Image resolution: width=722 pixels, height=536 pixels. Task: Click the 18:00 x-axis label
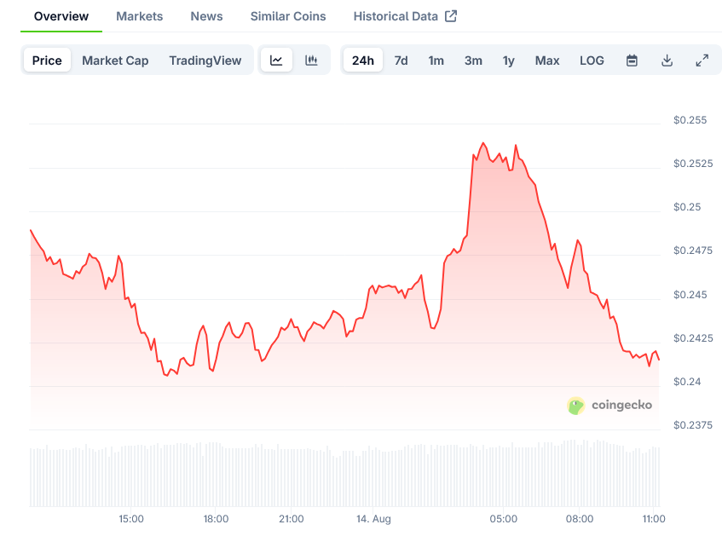pos(216,519)
